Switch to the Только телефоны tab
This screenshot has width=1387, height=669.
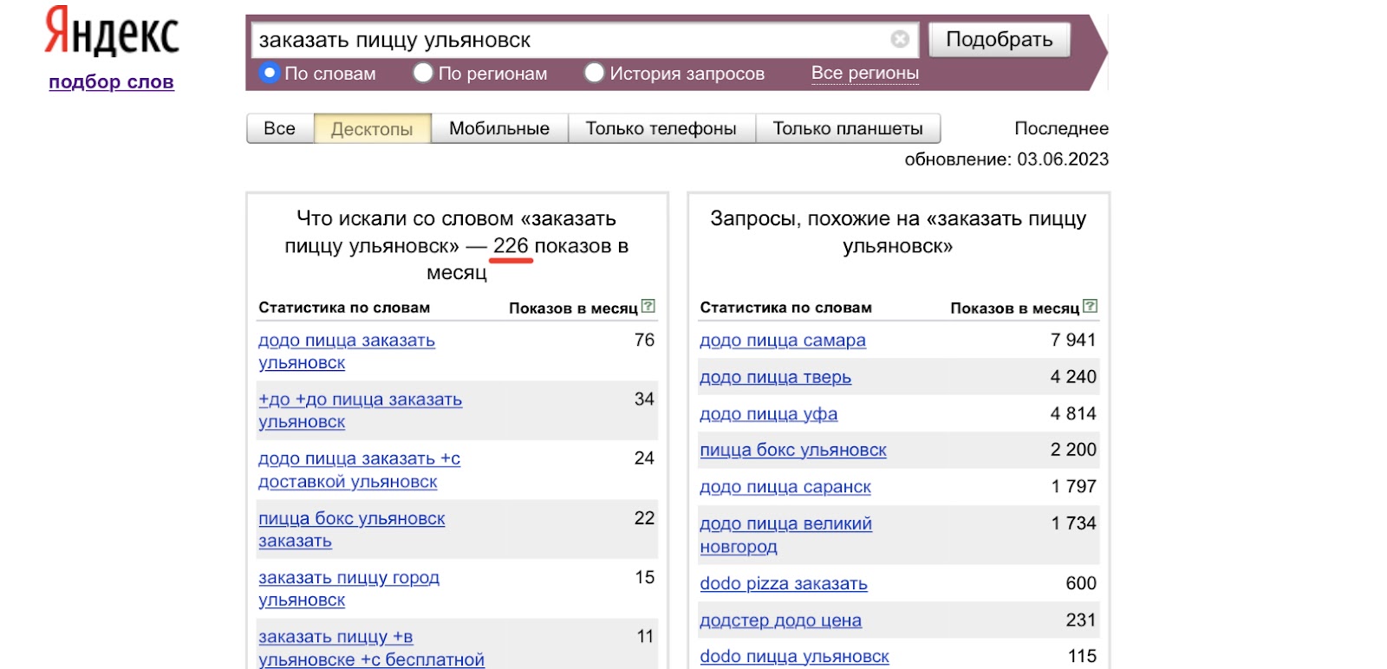(661, 128)
